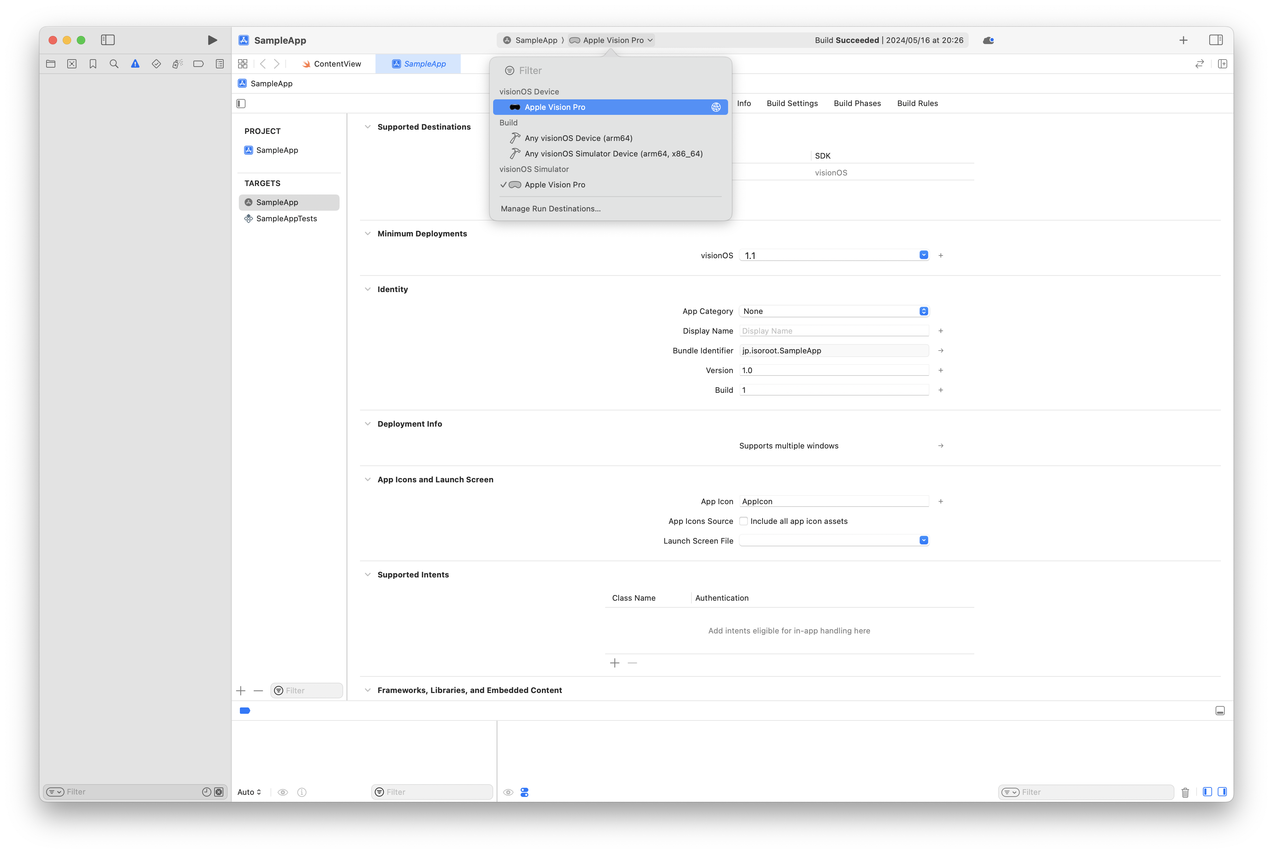
Task: Open the bookmark navigator icon
Action: point(93,64)
